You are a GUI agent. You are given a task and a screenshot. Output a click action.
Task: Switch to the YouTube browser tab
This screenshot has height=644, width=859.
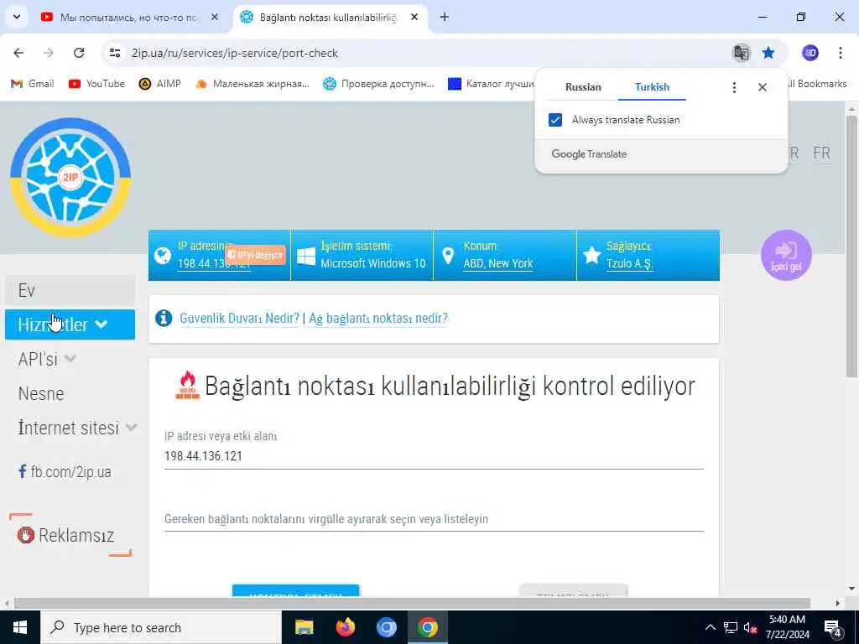130,17
